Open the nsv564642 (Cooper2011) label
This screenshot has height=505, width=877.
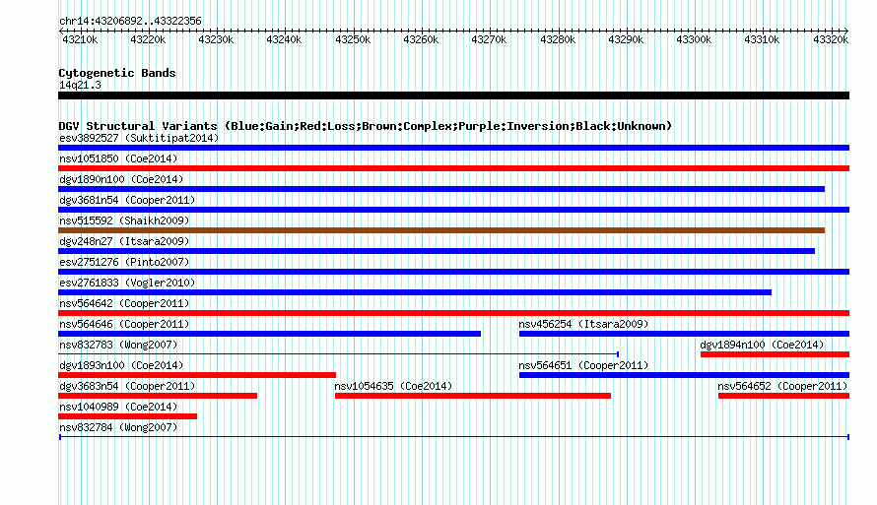pos(124,303)
